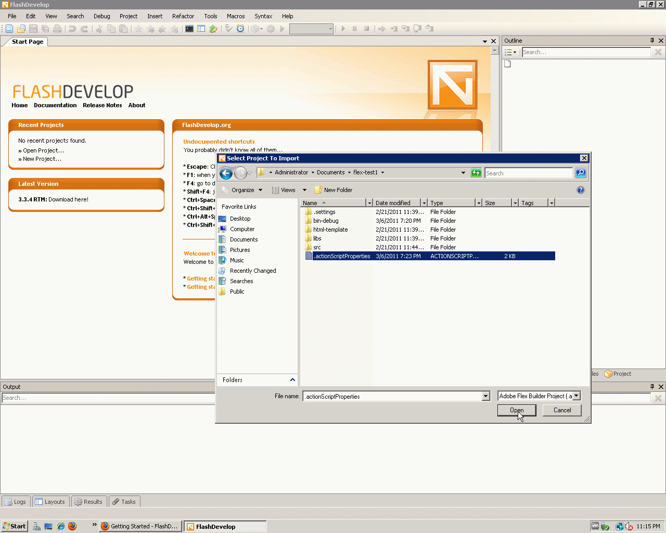The image size is (666, 533).
Task: Launch Firefox from the quick launch bar
Action: point(72,526)
